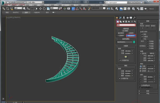Select the Geometry category icon
Image resolution: width=160 pixels, height=103 pixels.
tap(118, 21)
